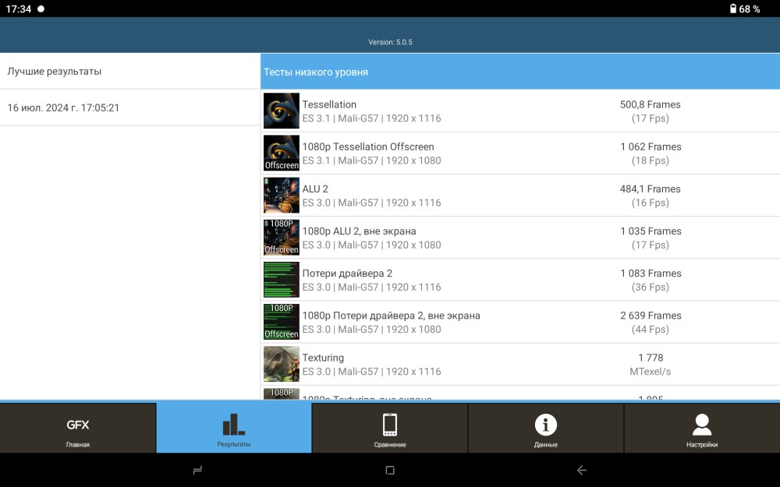This screenshot has width=780, height=487.
Task: Select the 16 июл. 2024 г. 17:05:21 result entry
Action: [129, 108]
